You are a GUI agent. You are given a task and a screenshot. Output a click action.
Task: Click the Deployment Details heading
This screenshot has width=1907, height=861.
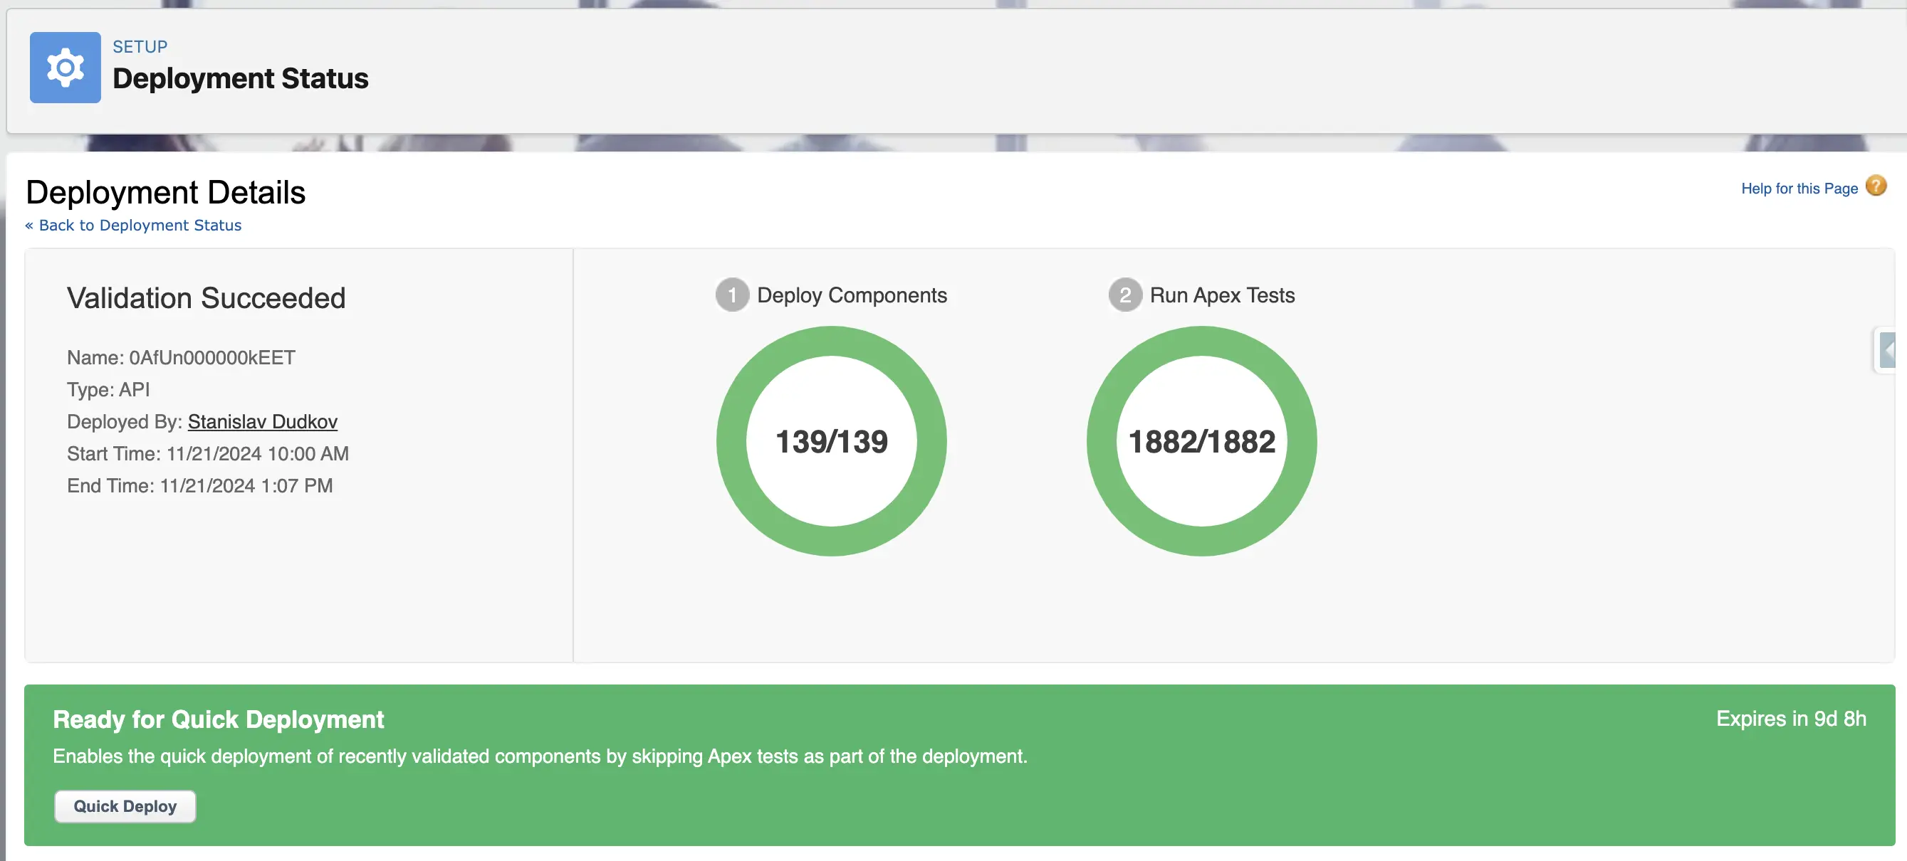pos(165,192)
